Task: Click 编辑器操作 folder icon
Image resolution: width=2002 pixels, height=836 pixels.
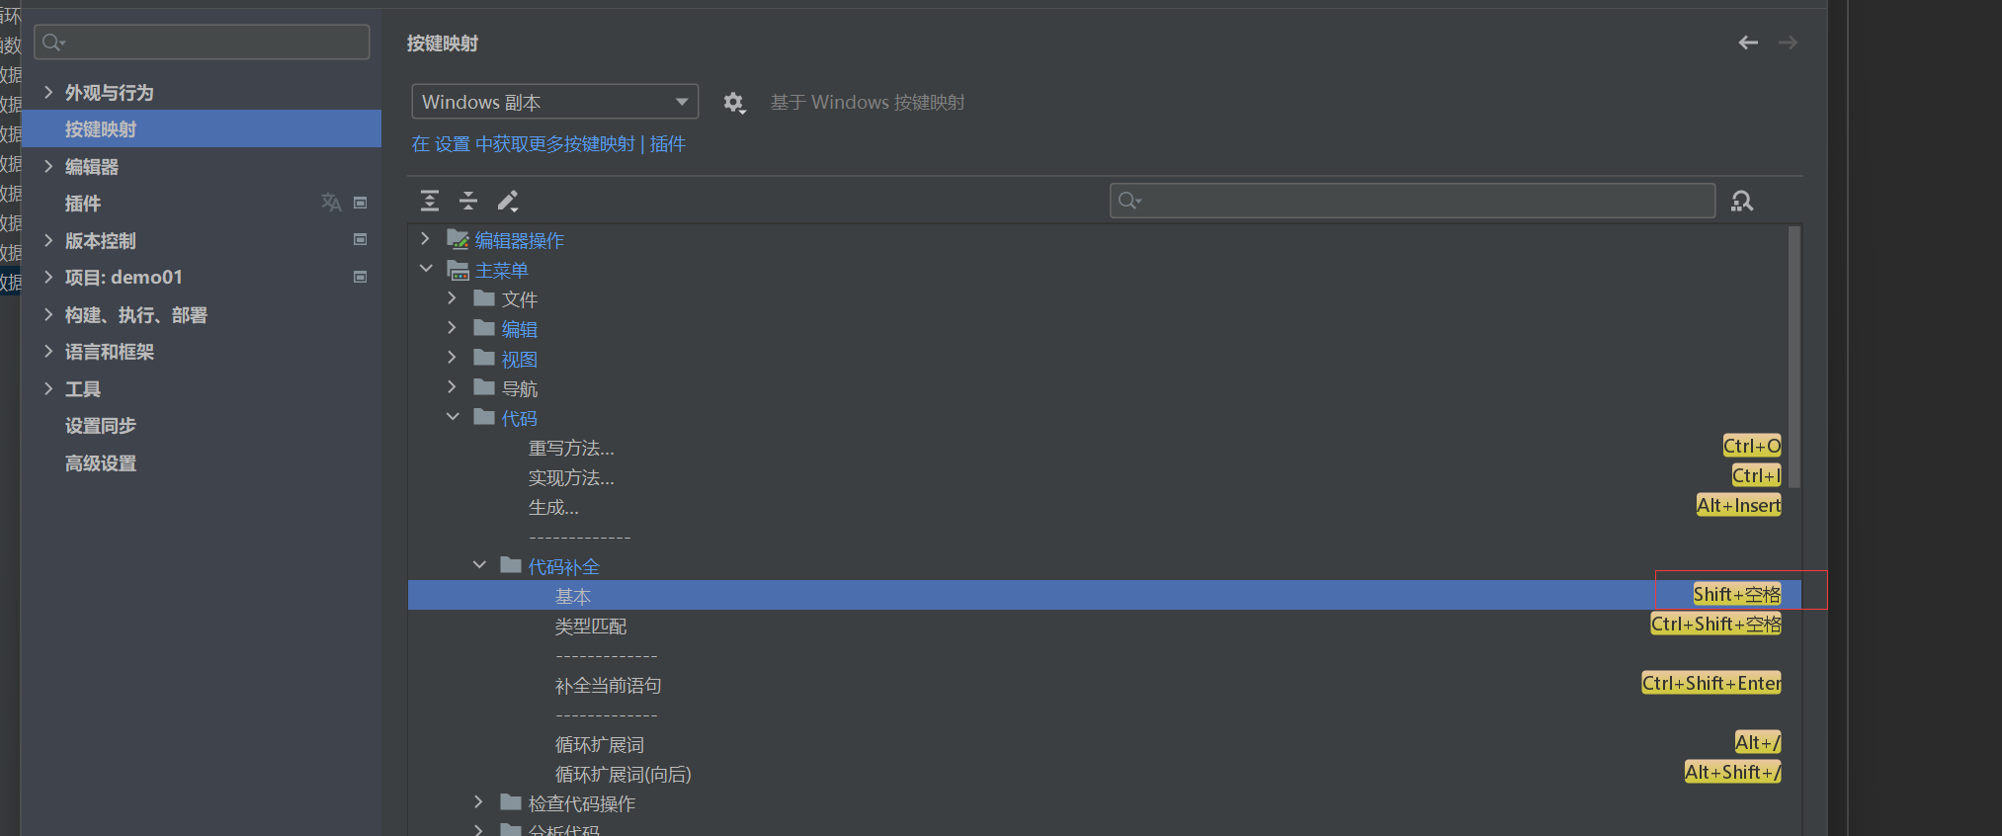Action: point(458,239)
